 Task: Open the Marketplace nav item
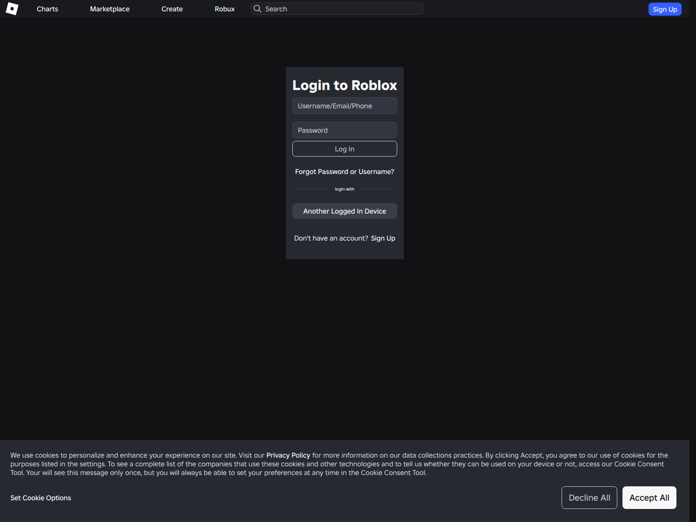[110, 9]
